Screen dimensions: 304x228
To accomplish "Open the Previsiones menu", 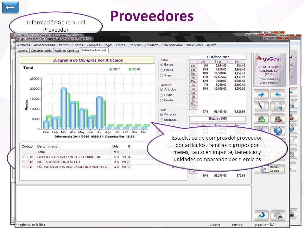I will tap(195, 45).
